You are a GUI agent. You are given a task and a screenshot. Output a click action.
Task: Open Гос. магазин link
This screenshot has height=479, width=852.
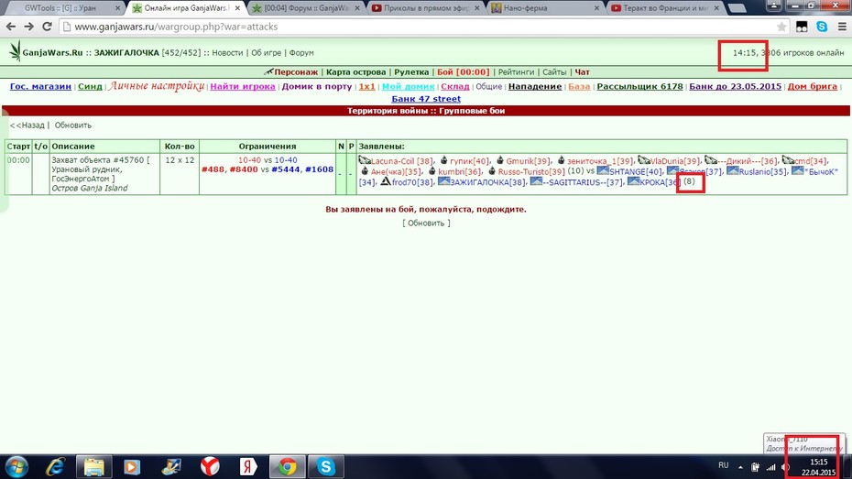(x=40, y=86)
